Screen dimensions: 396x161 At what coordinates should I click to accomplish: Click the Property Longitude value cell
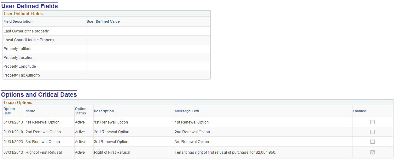[x=148, y=66]
